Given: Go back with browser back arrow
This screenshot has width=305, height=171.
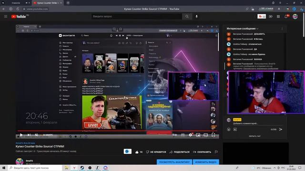Looking at the screenshot, I should pos(4,9).
